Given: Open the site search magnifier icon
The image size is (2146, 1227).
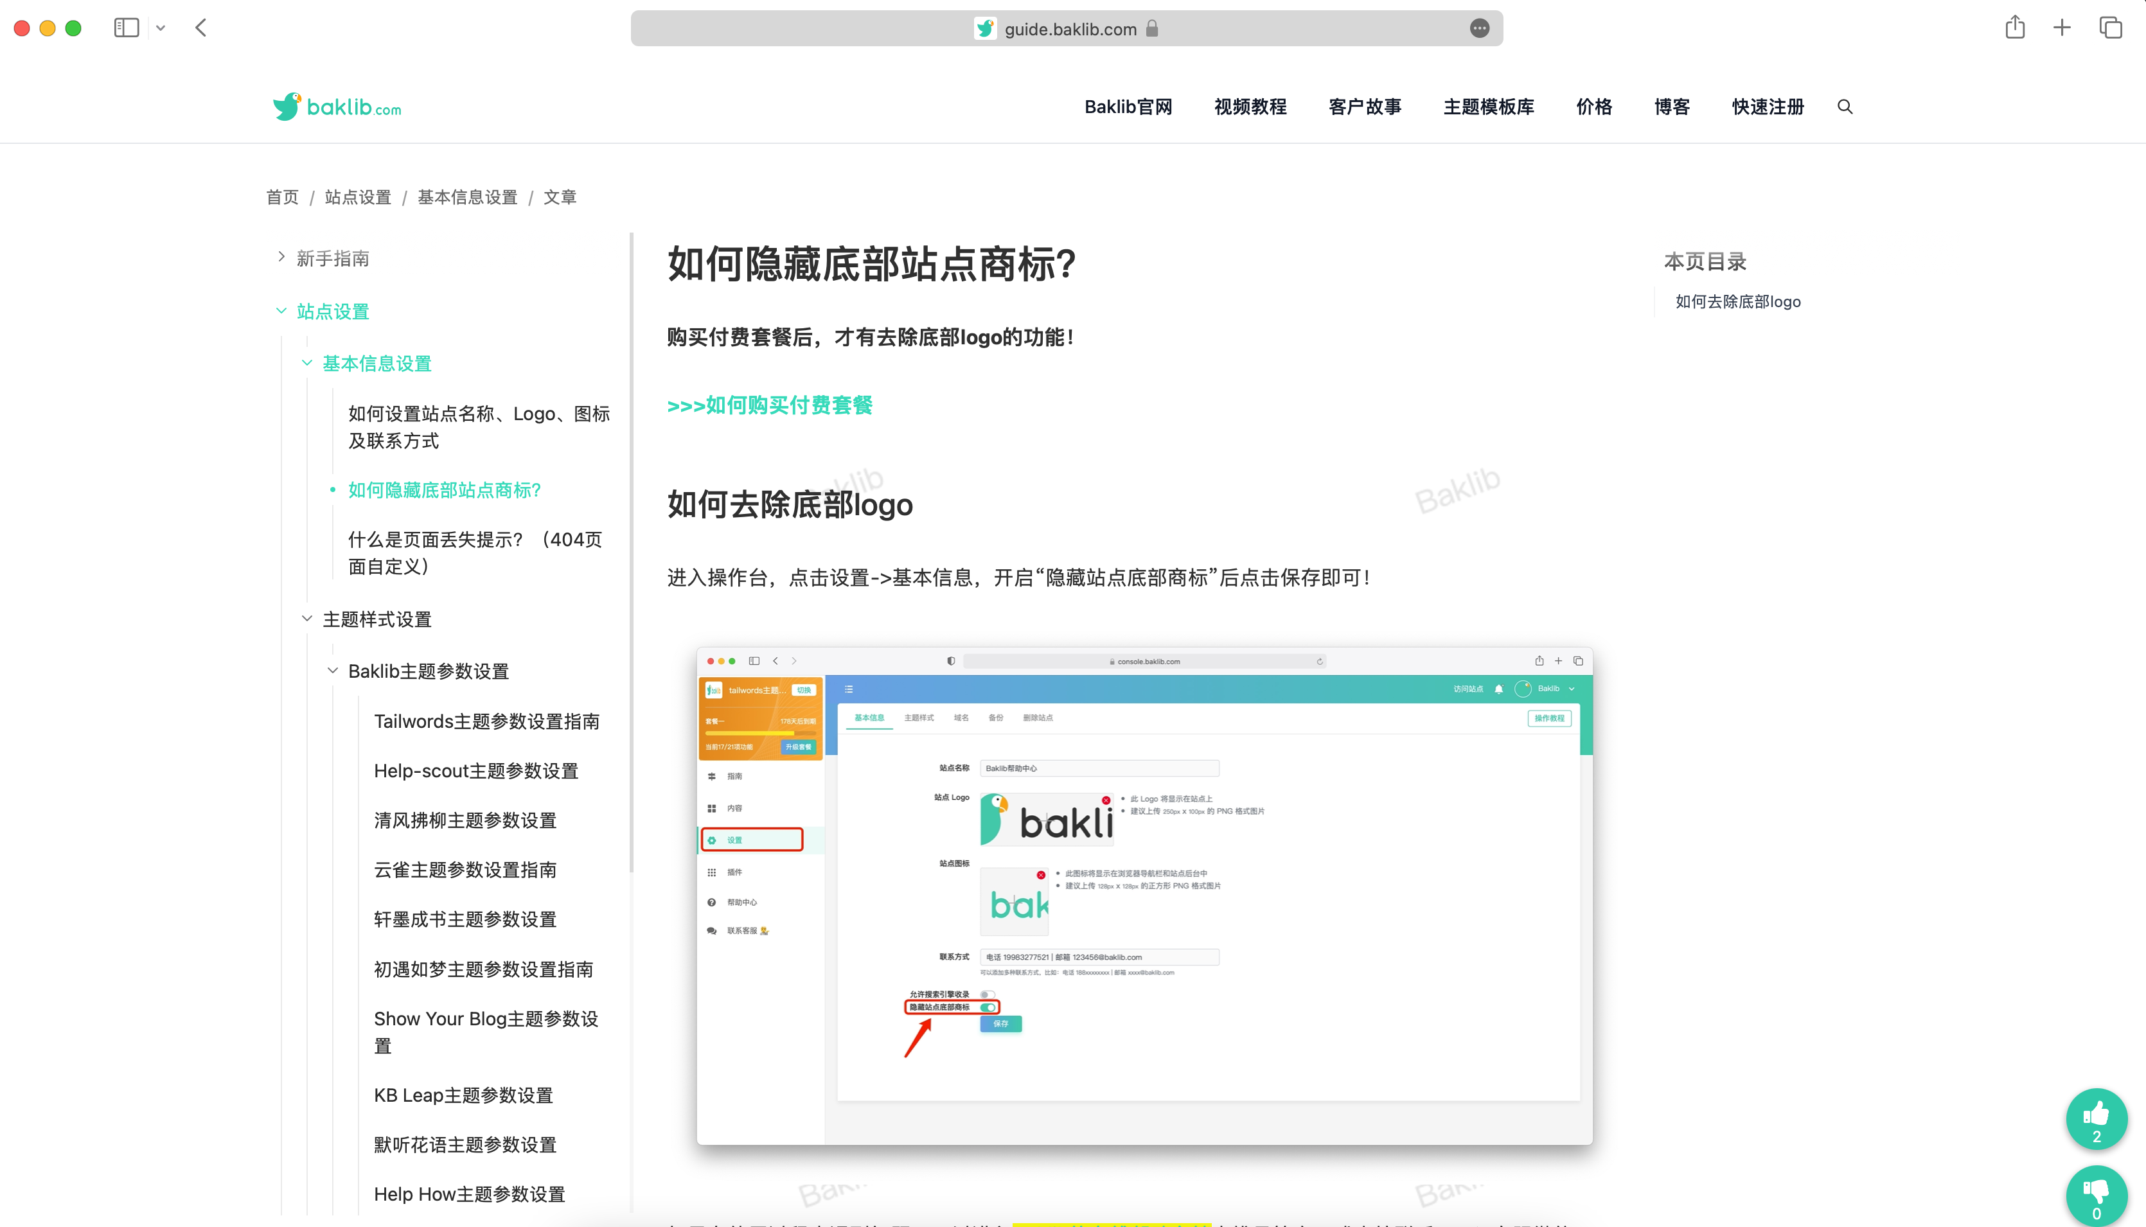Looking at the screenshot, I should [1845, 107].
